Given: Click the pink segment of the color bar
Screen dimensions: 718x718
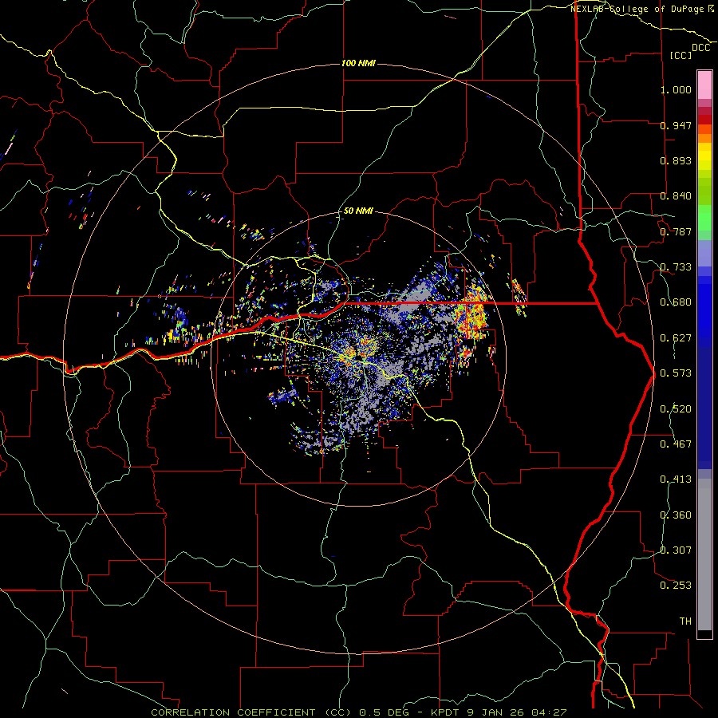Looking at the screenshot, I should pyautogui.click(x=704, y=85).
